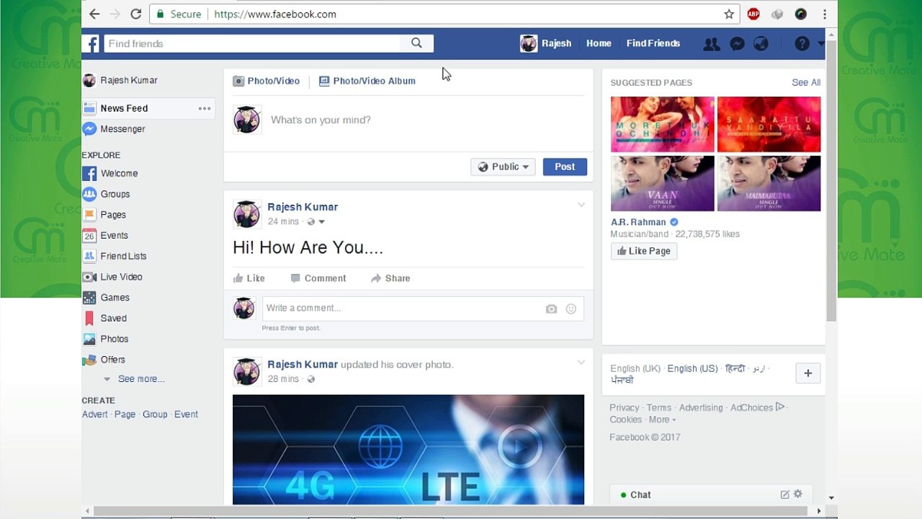This screenshot has height=519, width=922.
Task: Open Rajesh profile in top bar
Action: 546,43
